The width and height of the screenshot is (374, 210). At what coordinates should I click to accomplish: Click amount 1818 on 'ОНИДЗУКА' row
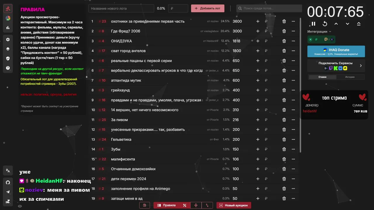[x=236, y=41]
